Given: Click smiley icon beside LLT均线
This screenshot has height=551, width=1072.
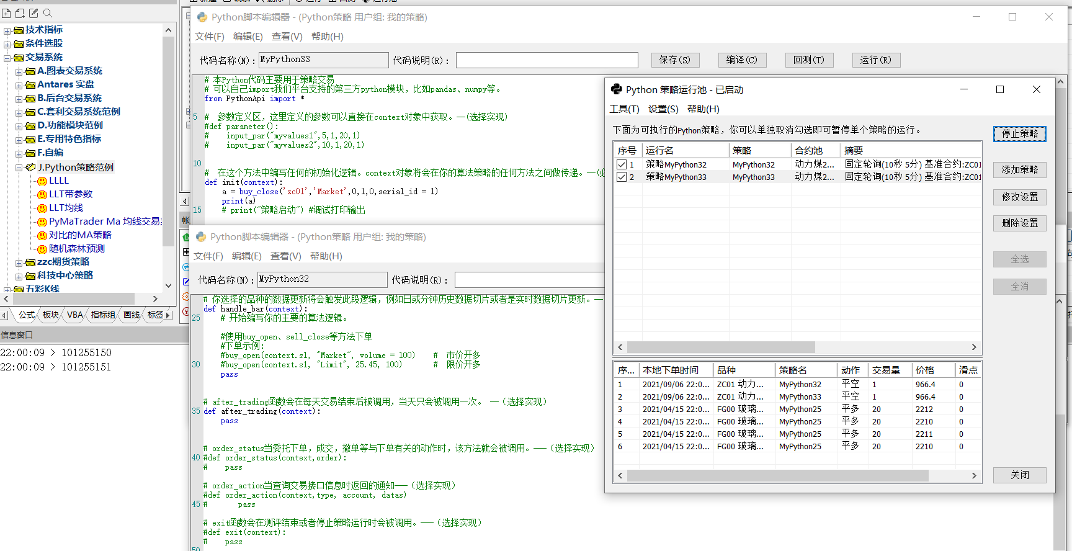Looking at the screenshot, I should click(x=42, y=208).
